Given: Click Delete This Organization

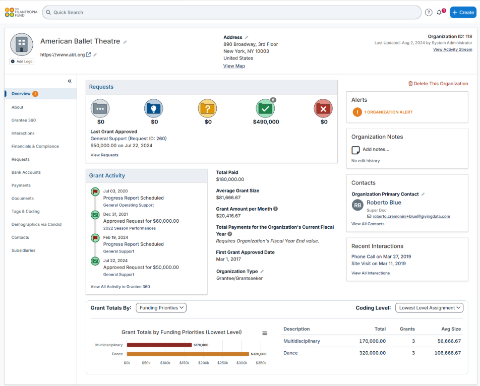Looking at the screenshot, I should [x=438, y=84].
